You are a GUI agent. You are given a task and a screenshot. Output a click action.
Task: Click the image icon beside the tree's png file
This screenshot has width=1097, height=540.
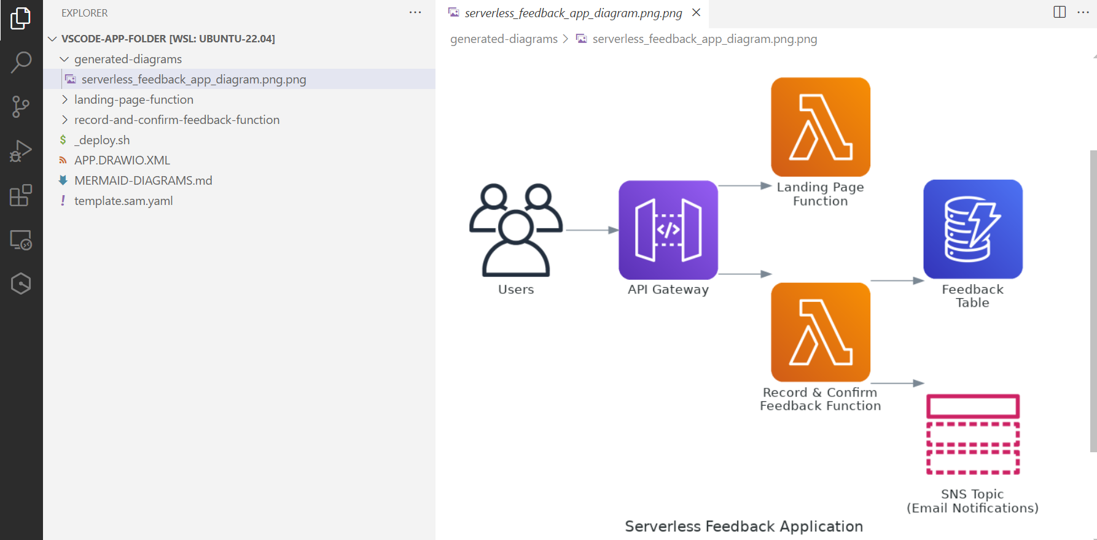71,79
